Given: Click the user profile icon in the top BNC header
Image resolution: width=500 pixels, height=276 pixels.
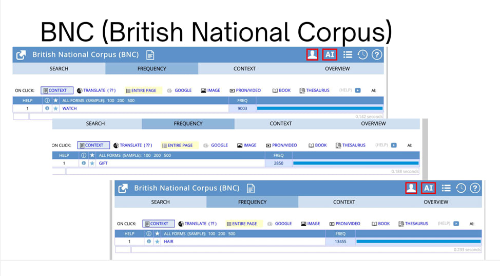Looking at the screenshot, I should (312, 54).
